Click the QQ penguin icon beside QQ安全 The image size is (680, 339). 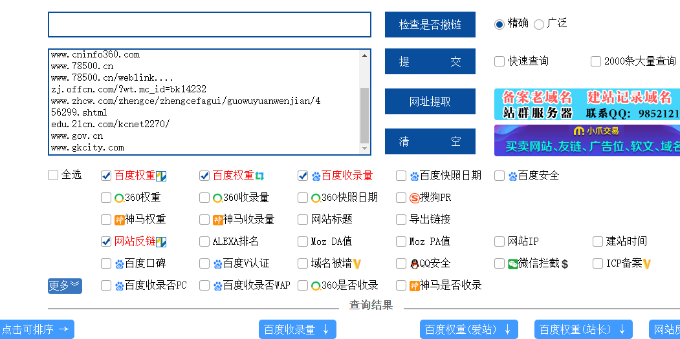[x=415, y=263]
